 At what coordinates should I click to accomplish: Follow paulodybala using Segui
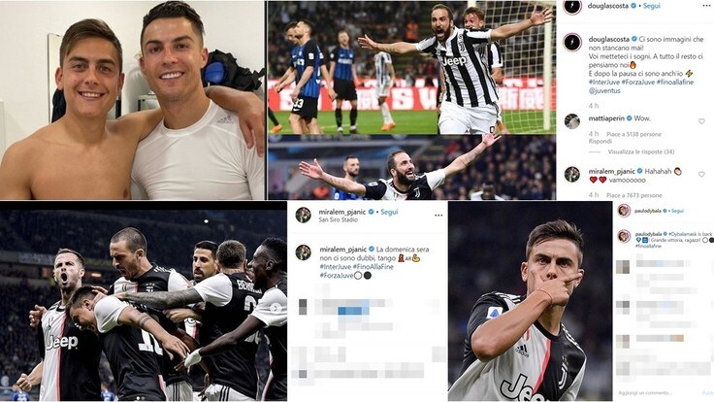pos(677,211)
